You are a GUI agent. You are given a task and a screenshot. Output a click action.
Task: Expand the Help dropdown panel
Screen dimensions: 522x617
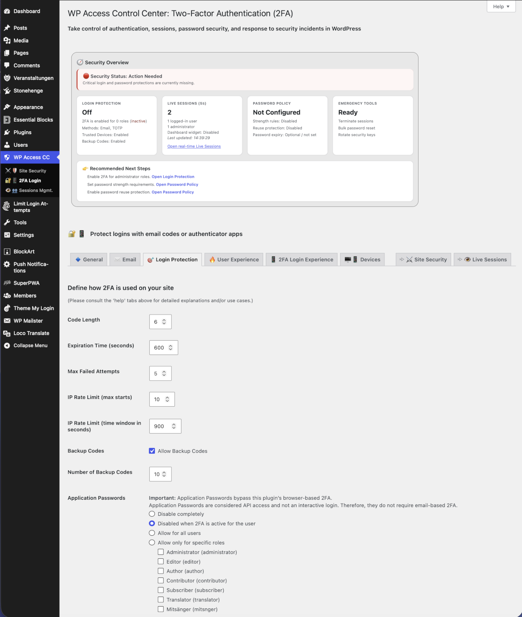(x=501, y=7)
